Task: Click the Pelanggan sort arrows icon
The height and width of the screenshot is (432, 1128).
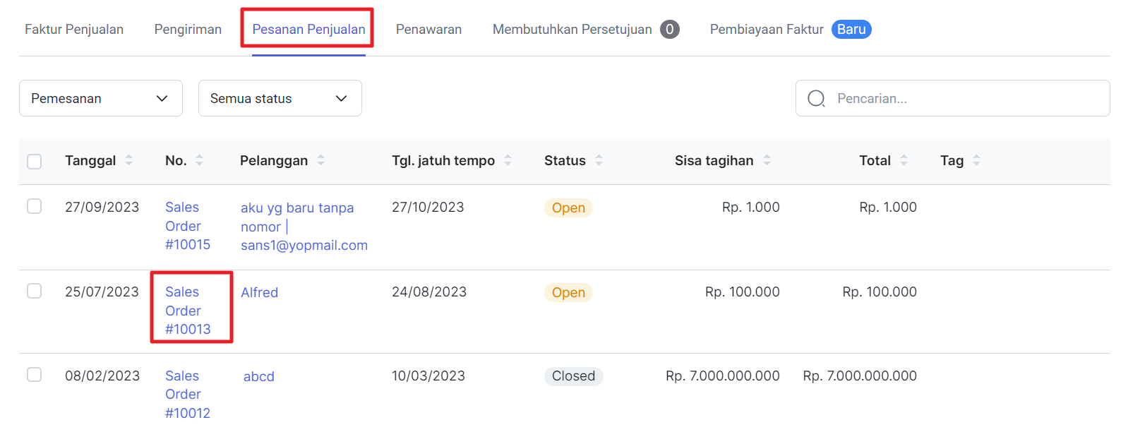Action: tap(320, 161)
